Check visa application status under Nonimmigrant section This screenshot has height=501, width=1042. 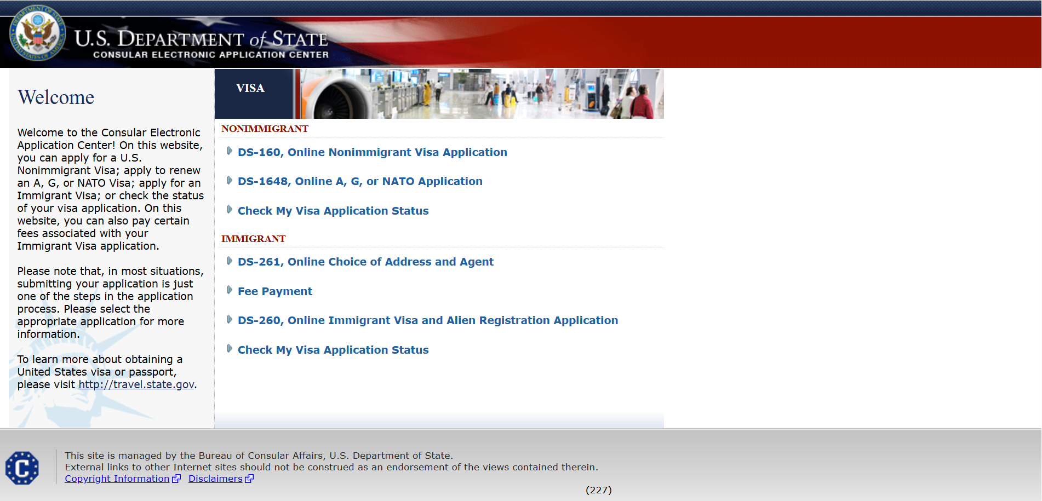click(333, 211)
